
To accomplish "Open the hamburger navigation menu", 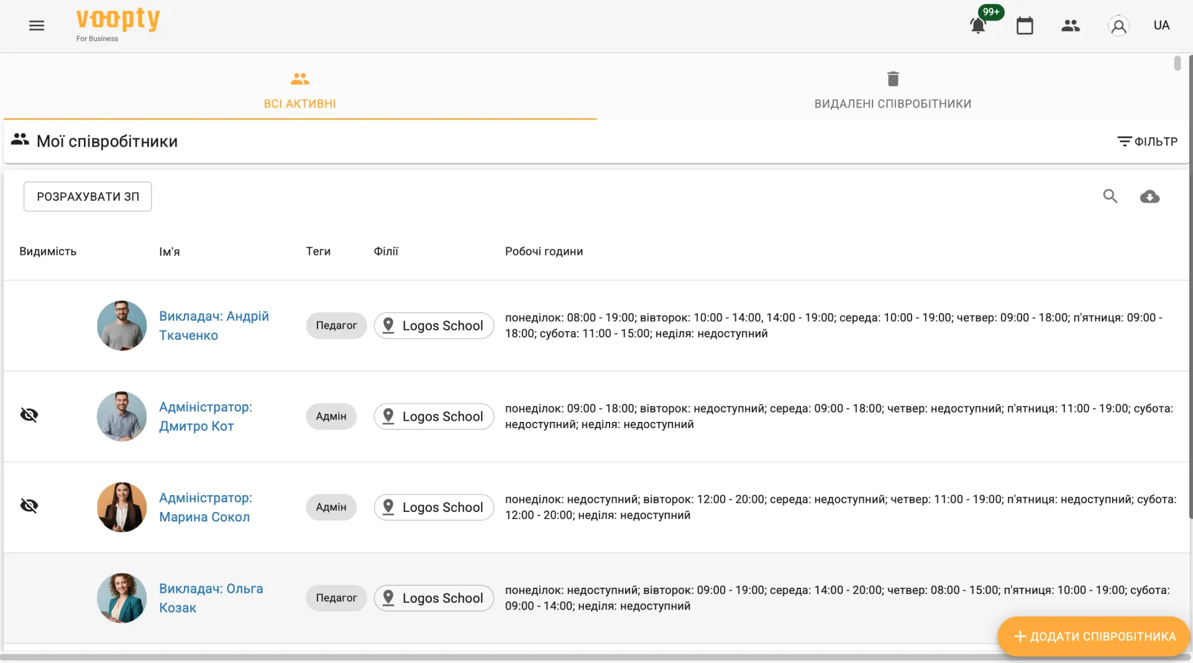I will (x=37, y=25).
